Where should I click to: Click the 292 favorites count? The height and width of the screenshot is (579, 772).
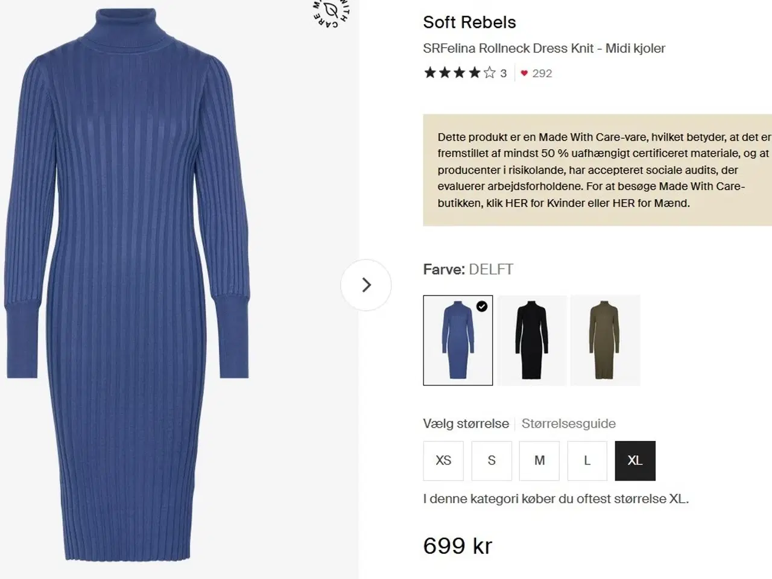click(542, 74)
